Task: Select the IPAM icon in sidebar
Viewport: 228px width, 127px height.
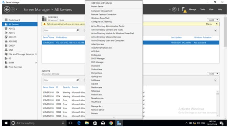Action: pos(6,62)
